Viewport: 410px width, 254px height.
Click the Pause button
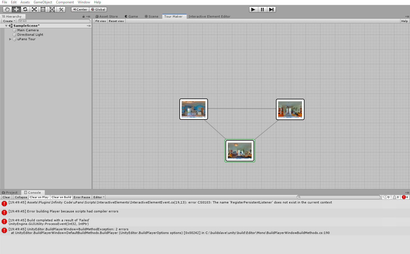262,9
